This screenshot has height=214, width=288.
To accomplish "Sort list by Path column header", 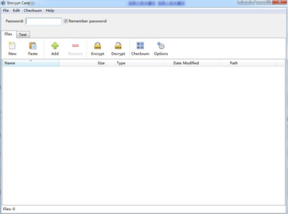I will [248, 63].
